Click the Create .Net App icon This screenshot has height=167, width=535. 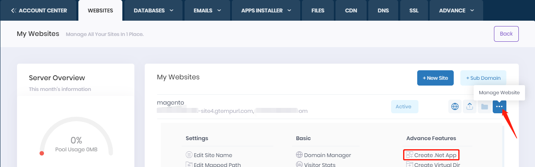409,155
